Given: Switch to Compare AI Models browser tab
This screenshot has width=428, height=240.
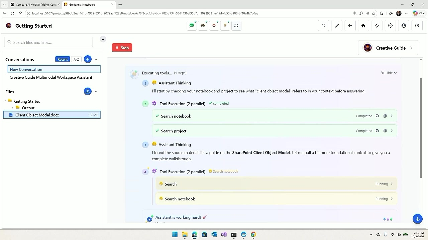Looking at the screenshot, I should [x=33, y=4].
